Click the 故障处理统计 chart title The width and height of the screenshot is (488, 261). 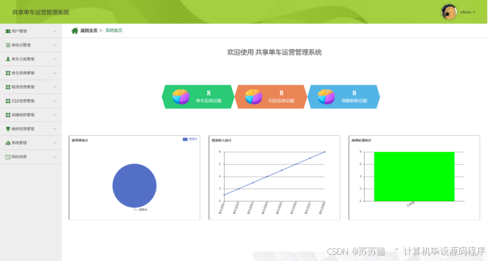[x=362, y=140]
